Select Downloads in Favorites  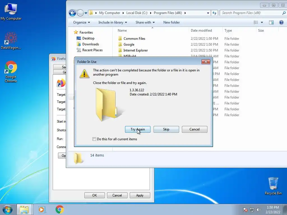(x=91, y=44)
